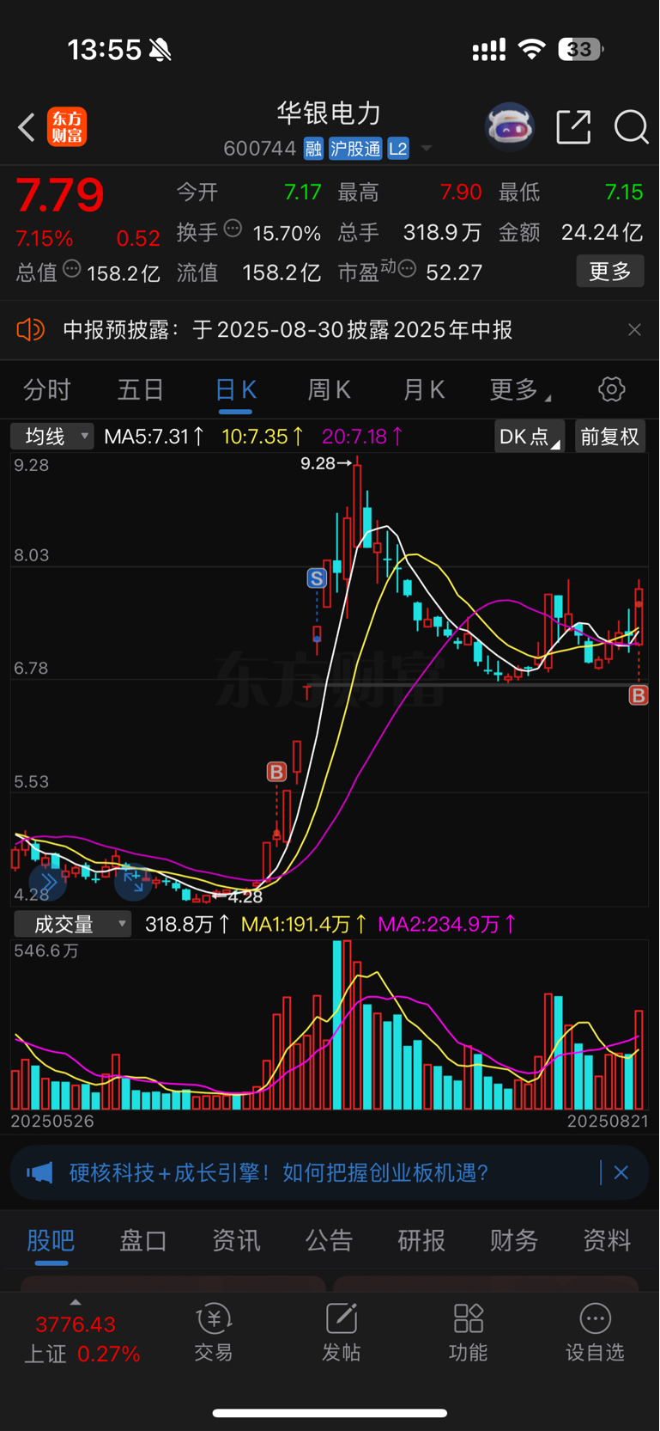Tap the share icon
This screenshot has width=660, height=1431.
(573, 127)
